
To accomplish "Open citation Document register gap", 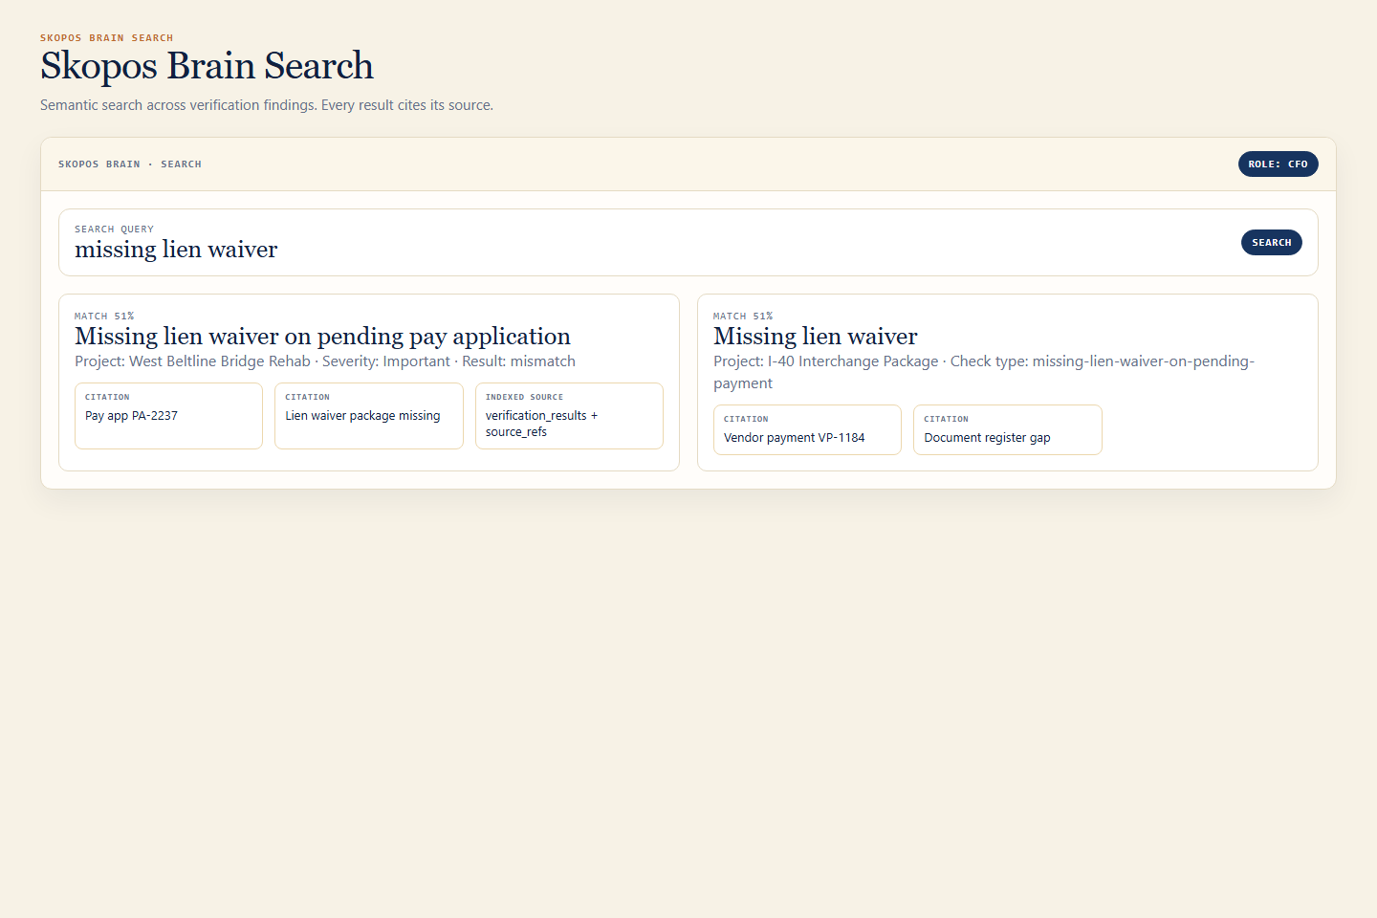I will click(1007, 429).
